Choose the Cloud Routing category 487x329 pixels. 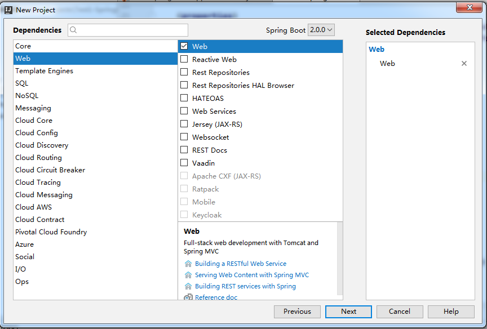(x=95, y=158)
